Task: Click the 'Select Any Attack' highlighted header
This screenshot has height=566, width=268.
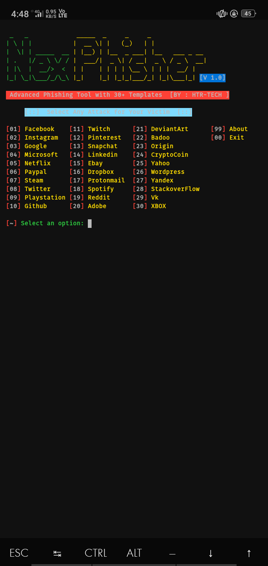Action: (108, 112)
